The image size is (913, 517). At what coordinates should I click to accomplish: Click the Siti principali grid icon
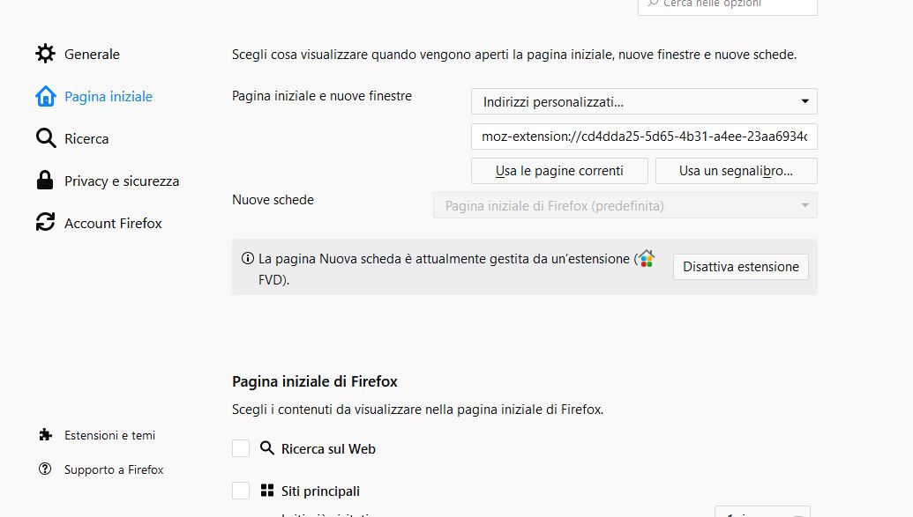click(266, 491)
